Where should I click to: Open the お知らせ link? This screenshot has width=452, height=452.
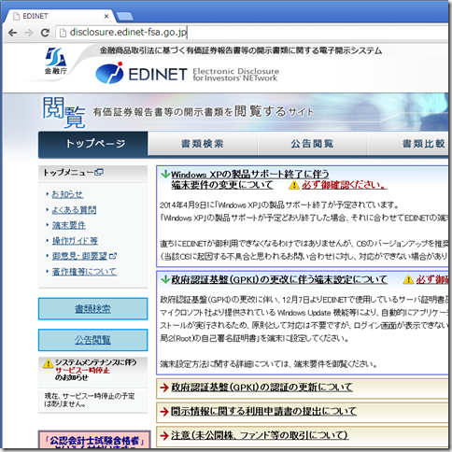[x=67, y=194]
